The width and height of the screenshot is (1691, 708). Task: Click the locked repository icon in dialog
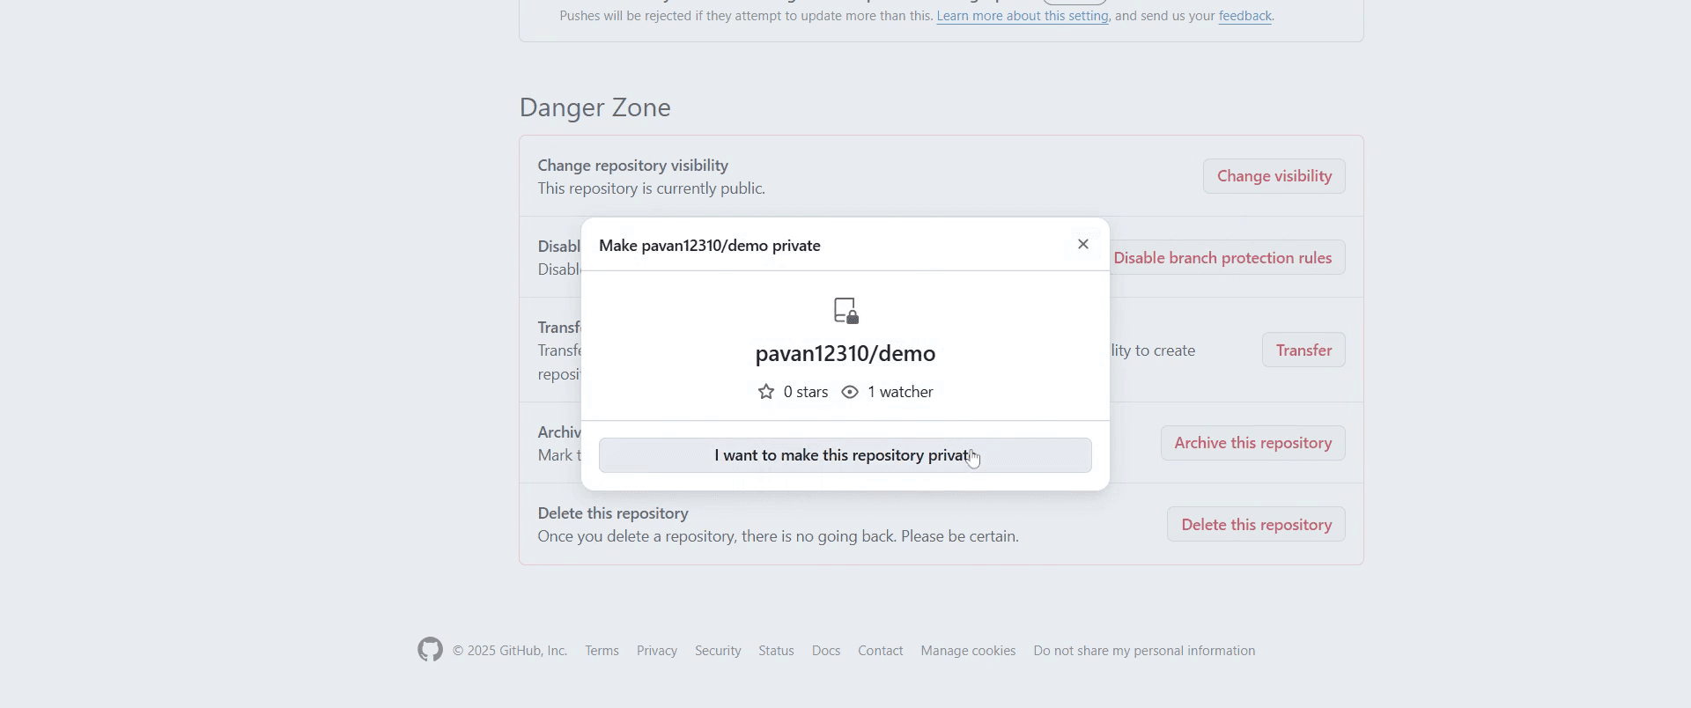pyautogui.click(x=845, y=311)
